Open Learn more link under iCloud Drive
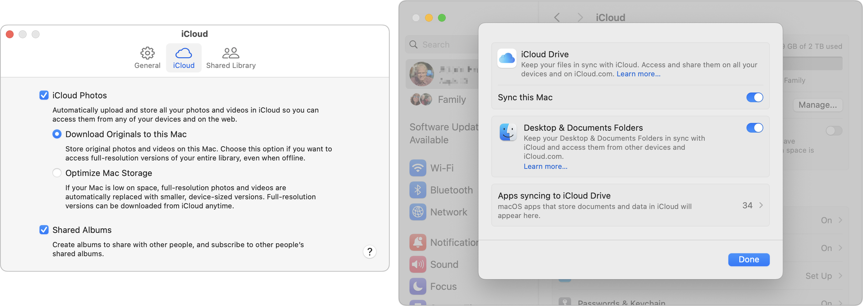Viewport: 863px width, 306px height. tap(638, 74)
